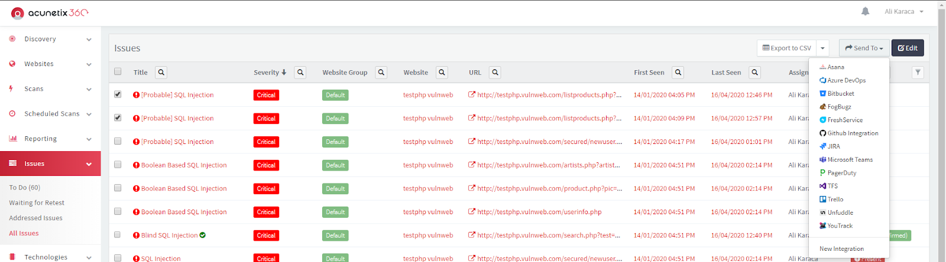
Task: Open search filter for Severity column
Action: [300, 72]
